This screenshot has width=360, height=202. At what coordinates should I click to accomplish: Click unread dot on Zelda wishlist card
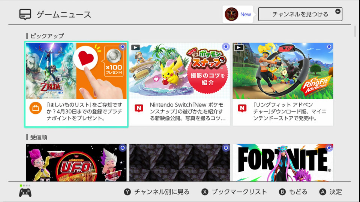point(123,47)
